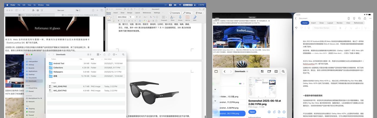Switch to Word Insert ribbon tab
Viewport: 377px width, 118px height.
[115, 13]
